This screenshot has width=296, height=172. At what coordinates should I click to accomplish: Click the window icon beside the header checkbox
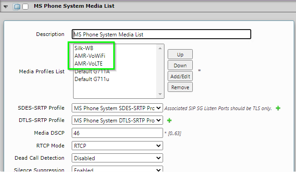17,7
